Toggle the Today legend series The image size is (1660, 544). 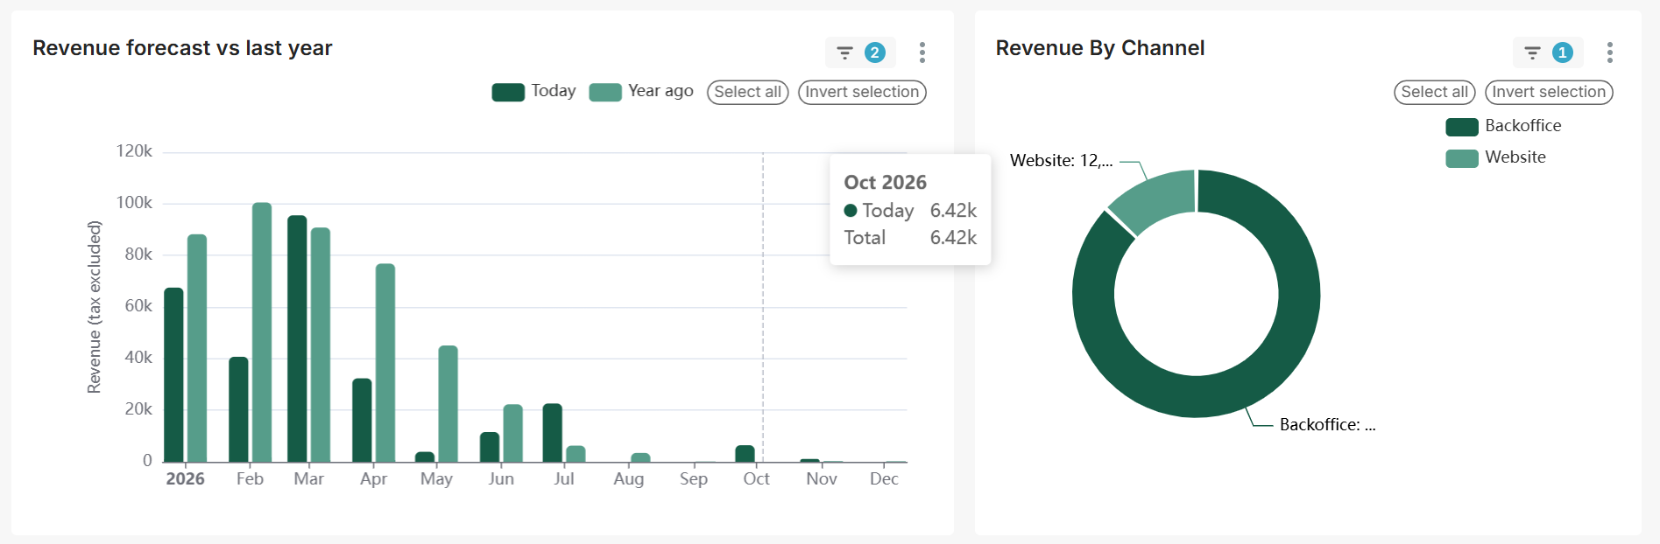(553, 92)
